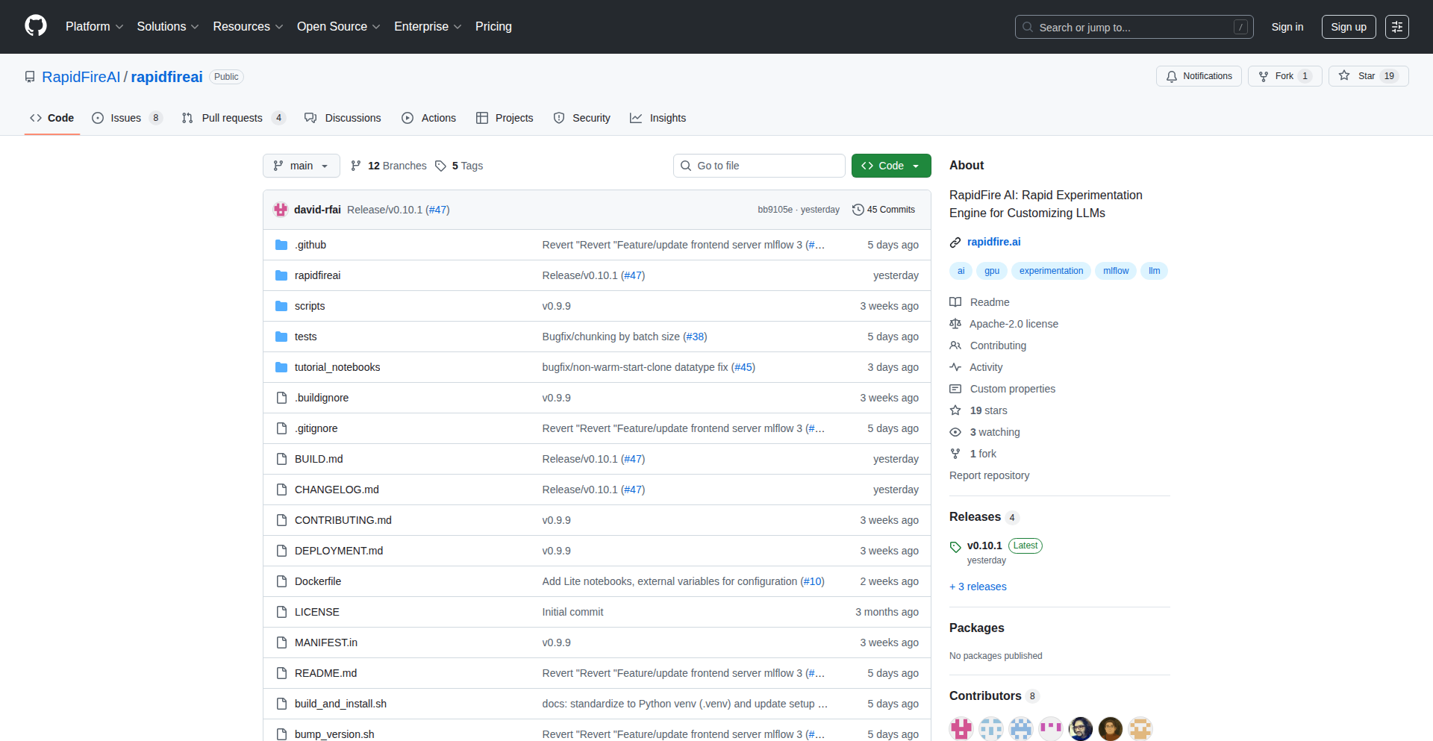
Task: Open the command palette icon in the header
Action: tap(1396, 27)
